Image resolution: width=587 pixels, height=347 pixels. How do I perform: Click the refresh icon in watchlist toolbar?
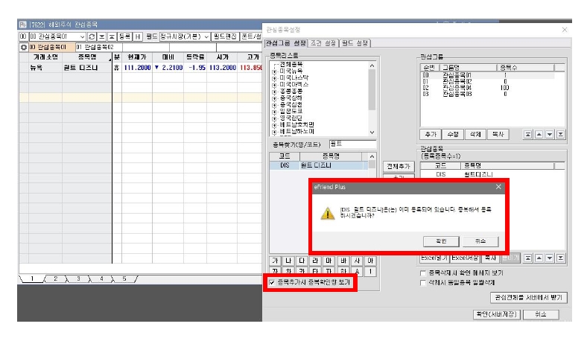pos(92,36)
